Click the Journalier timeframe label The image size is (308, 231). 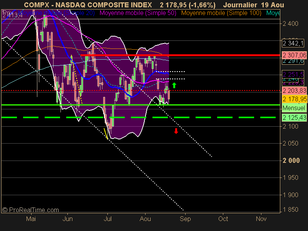[240, 5]
